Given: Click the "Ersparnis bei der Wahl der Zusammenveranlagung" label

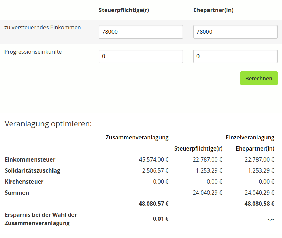Looking at the screenshot, I should tap(41, 219).
